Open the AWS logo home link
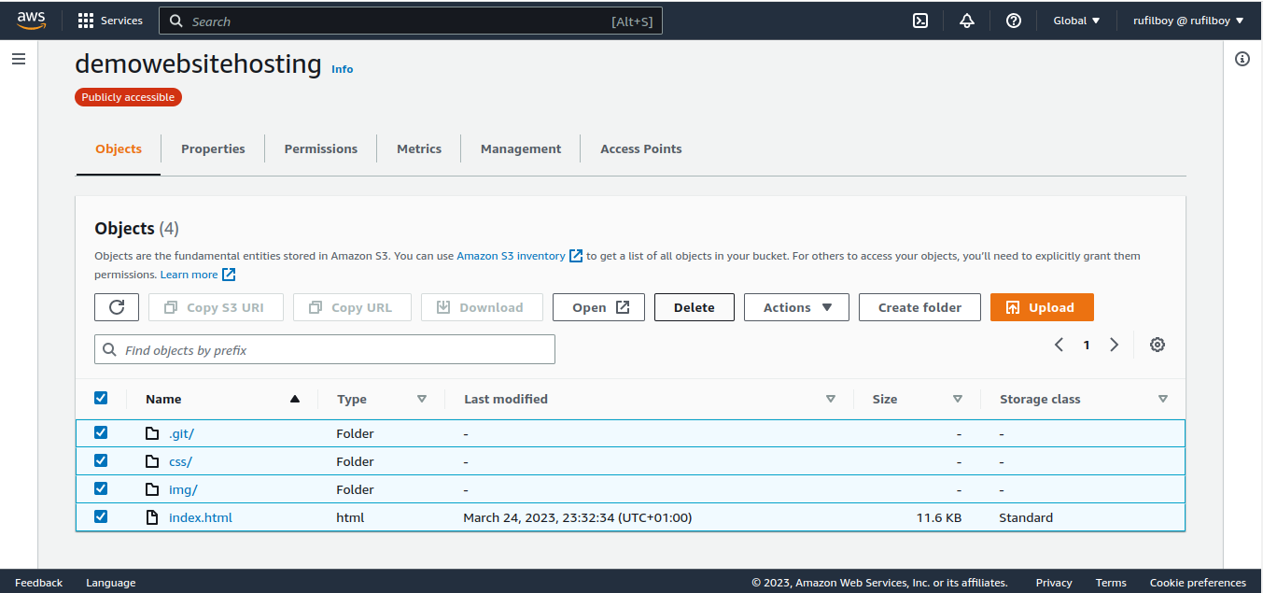This screenshot has height=593, width=1263. (x=32, y=21)
